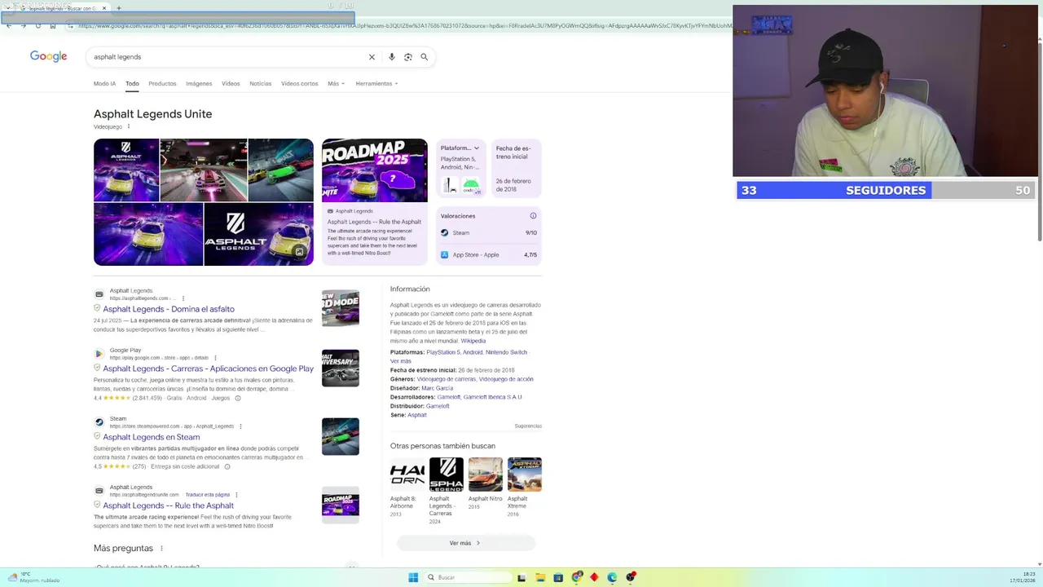Click info icon after Google Play rating line
Screen dimensions: 1043x587
click(x=238, y=398)
